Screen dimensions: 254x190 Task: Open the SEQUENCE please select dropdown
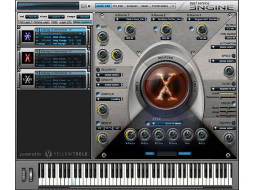coord(108,75)
